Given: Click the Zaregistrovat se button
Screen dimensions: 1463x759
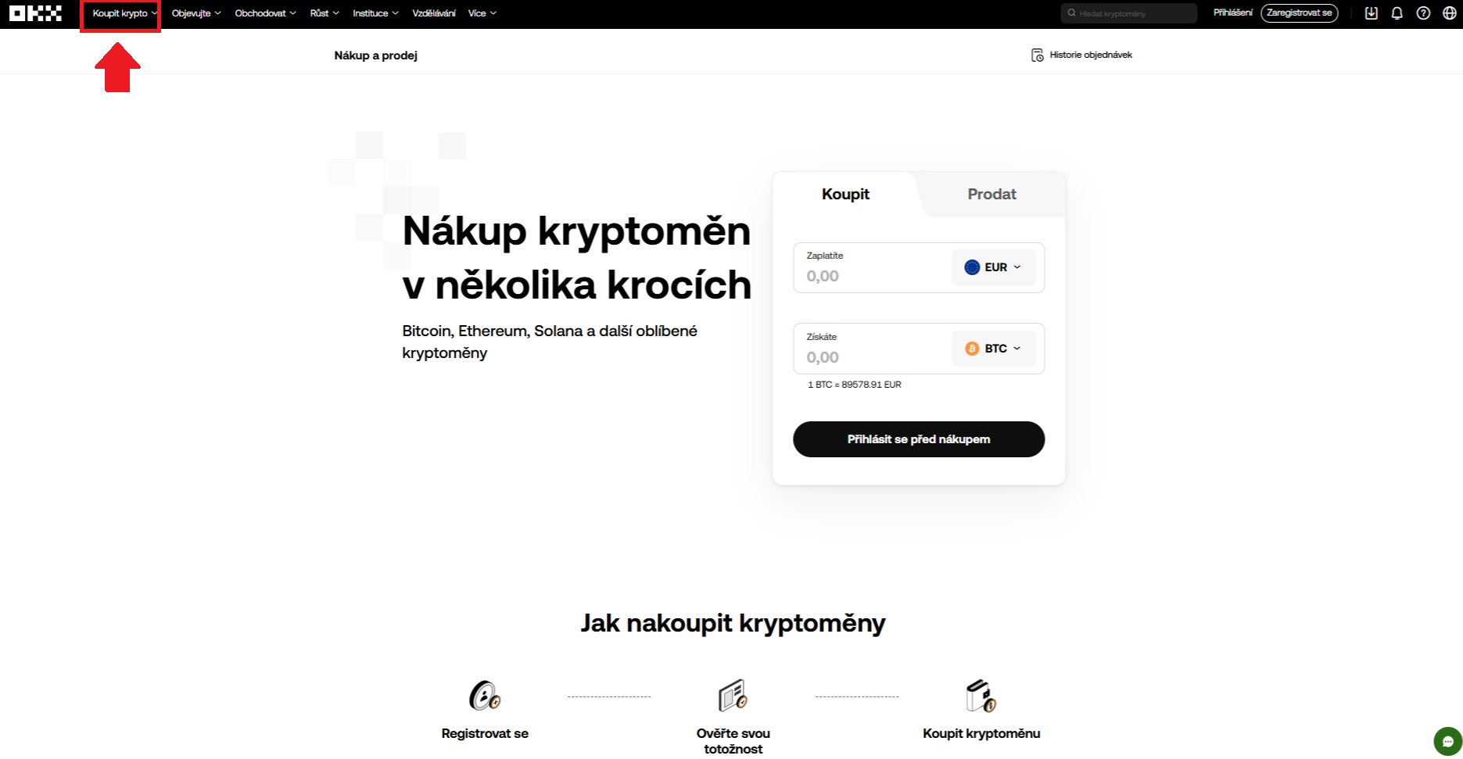Looking at the screenshot, I should (x=1299, y=13).
